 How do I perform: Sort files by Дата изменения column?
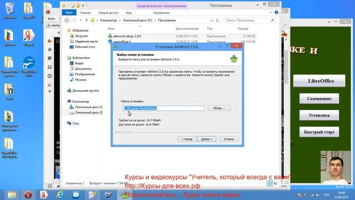pyautogui.click(x=187, y=28)
